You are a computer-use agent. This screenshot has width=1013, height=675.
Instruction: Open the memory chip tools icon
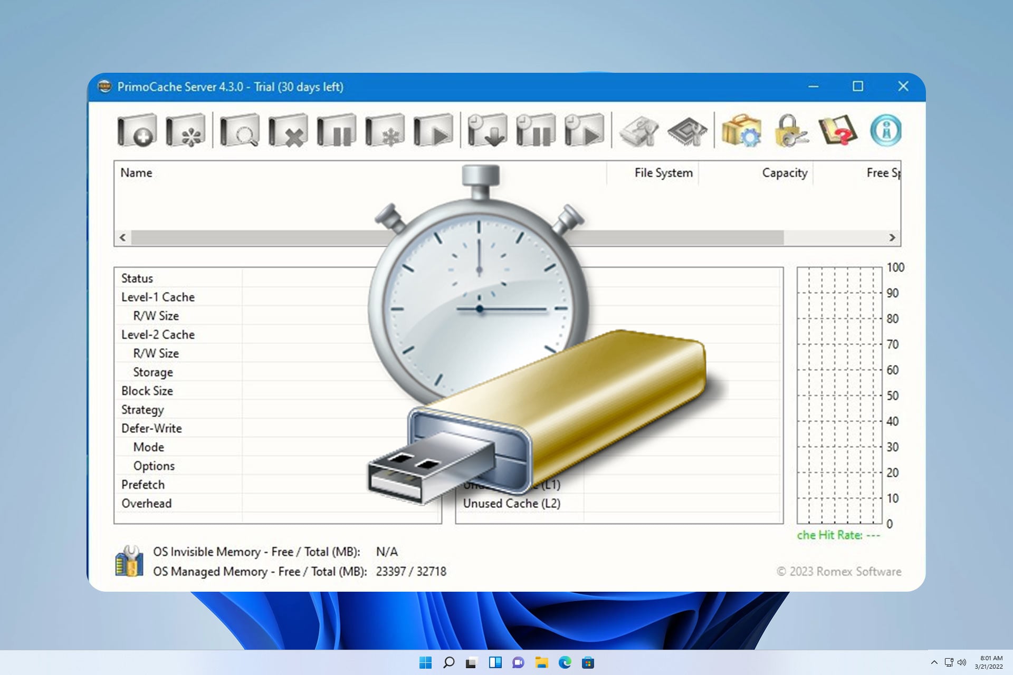point(687,130)
